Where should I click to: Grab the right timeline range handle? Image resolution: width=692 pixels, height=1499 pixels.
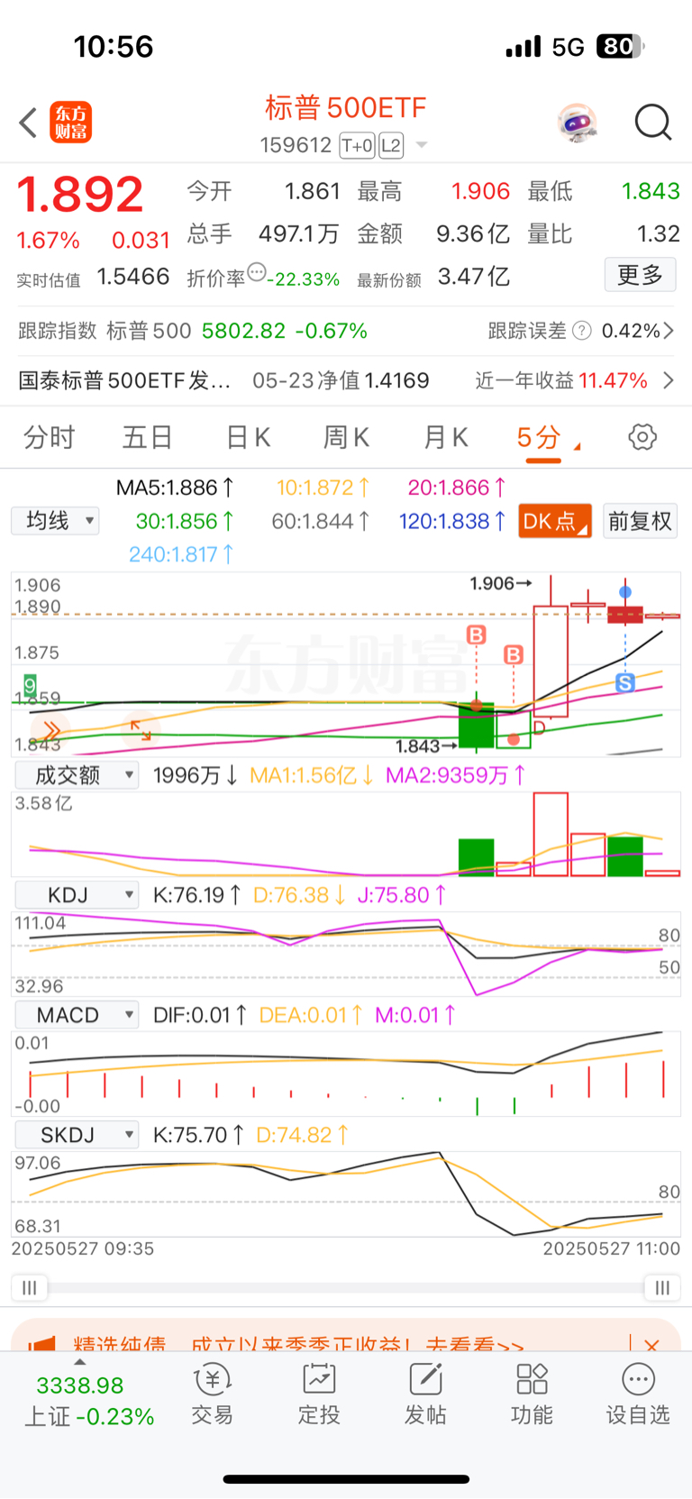(x=662, y=1288)
